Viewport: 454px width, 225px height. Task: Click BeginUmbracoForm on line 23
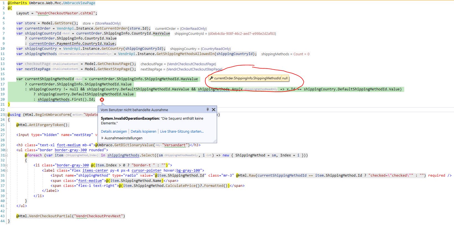[x=53, y=115]
